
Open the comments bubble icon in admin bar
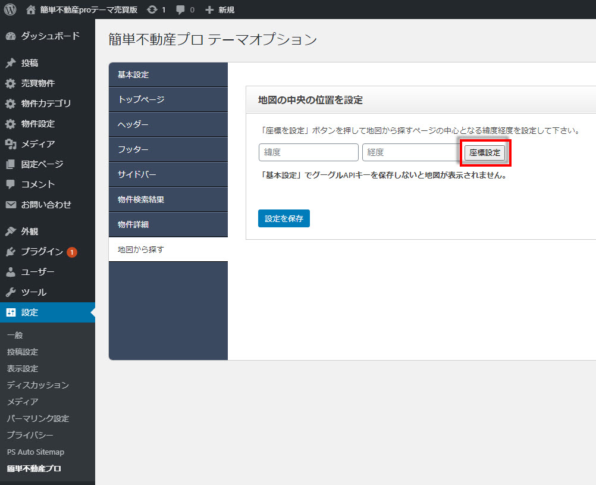click(180, 10)
